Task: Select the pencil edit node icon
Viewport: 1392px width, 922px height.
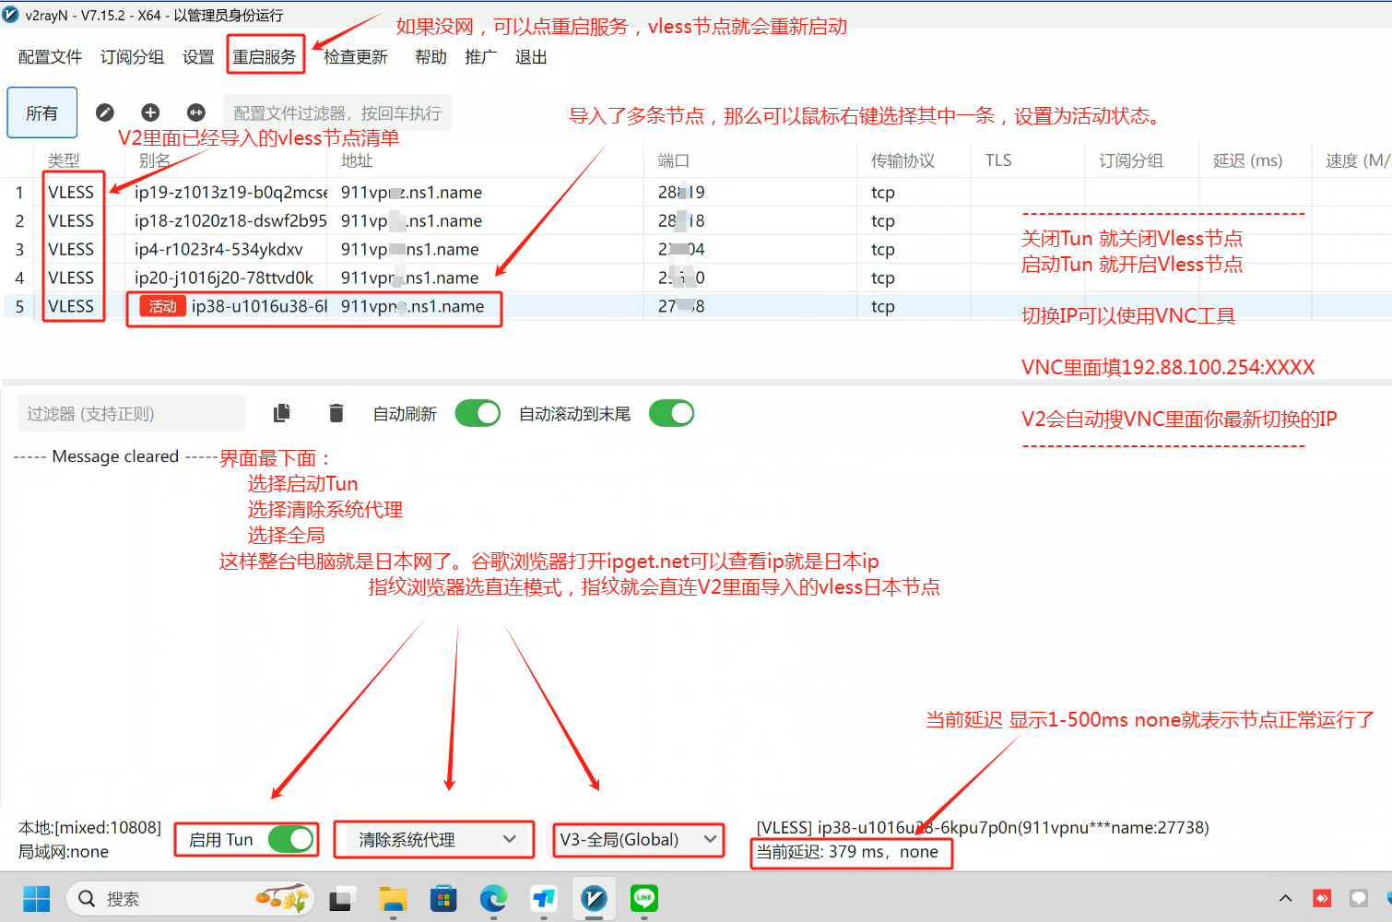Action: [x=104, y=112]
